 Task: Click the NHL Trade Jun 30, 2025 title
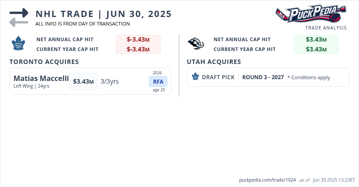(104, 13)
